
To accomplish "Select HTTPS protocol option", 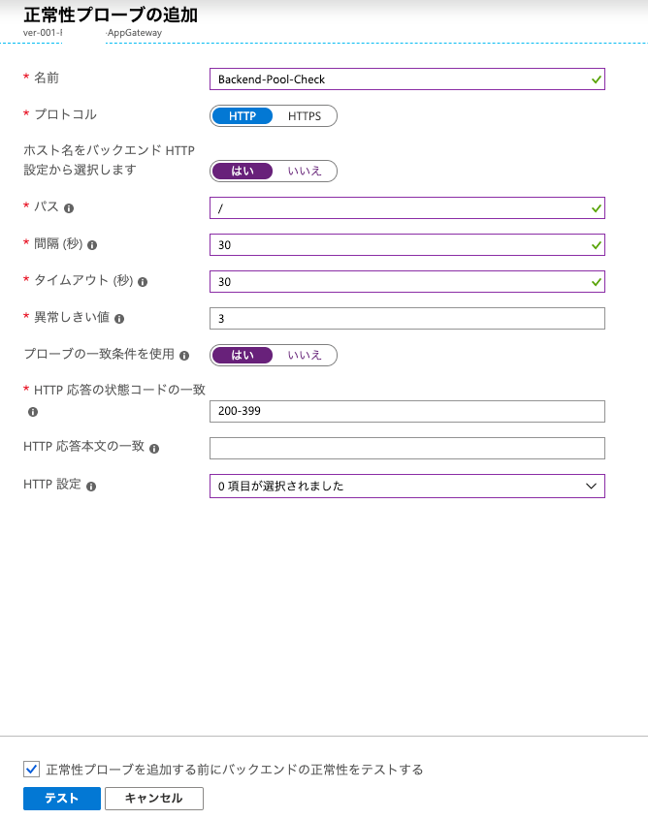I will (x=304, y=116).
